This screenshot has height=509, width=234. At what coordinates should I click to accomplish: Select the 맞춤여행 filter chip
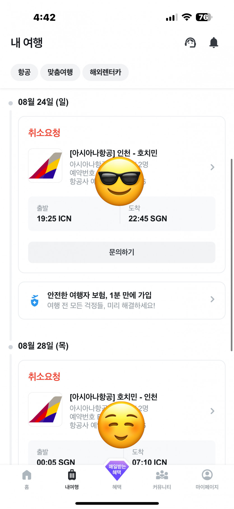click(x=60, y=72)
